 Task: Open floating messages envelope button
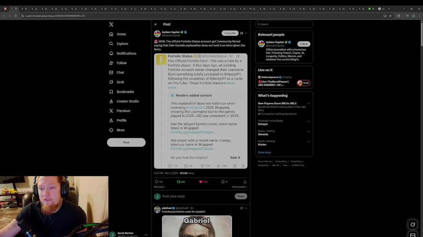[x=413, y=235]
